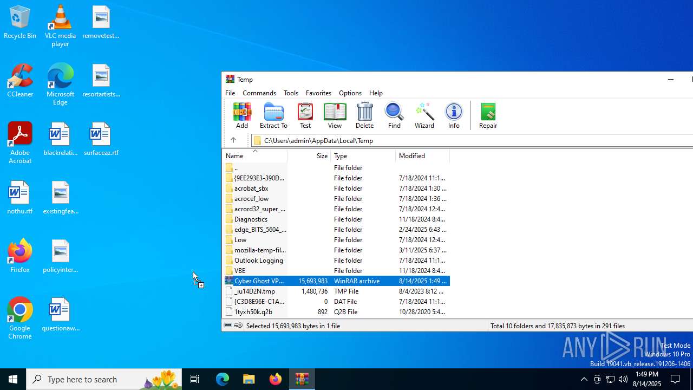This screenshot has height=390, width=693.
Task: Select Adobe Acrobat desktop icon
Action: (20, 143)
